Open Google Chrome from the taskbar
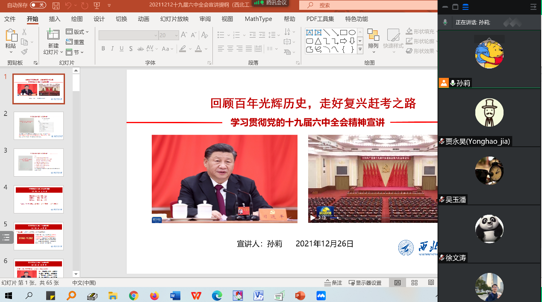542x302 pixels. (134, 296)
